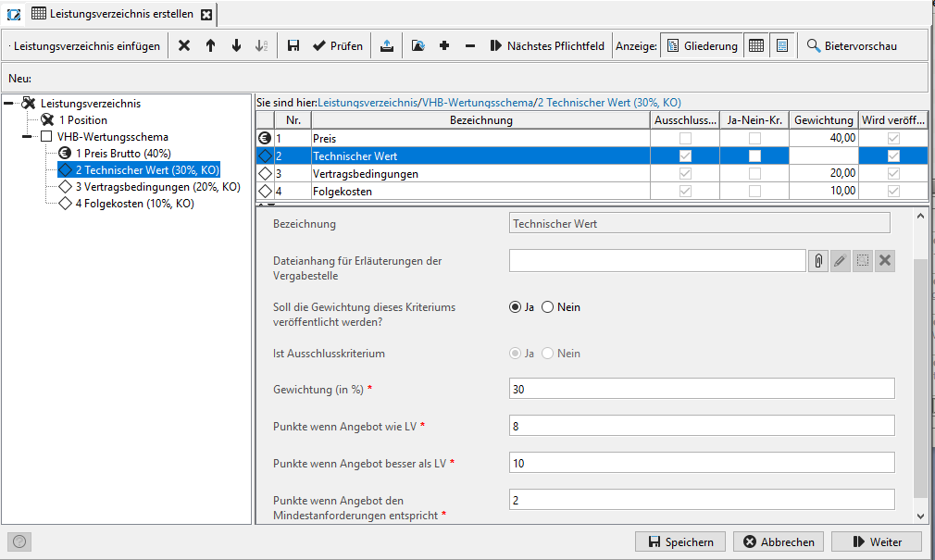Viewport: 935px width, 560px height.
Task: Select Nein for publishing the weighting
Action: [x=547, y=307]
